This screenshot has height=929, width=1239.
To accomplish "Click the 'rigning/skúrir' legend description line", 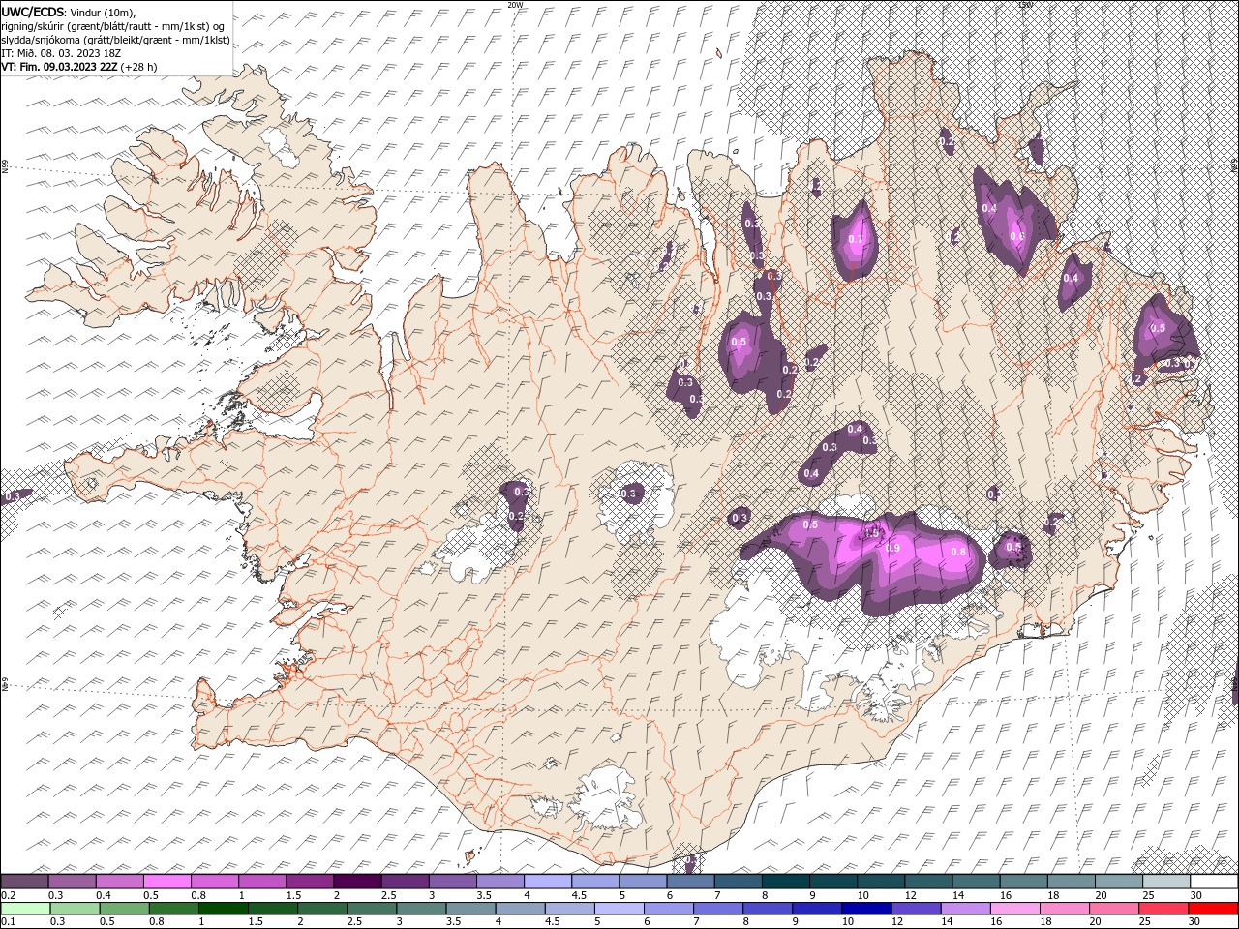I will (114, 26).
